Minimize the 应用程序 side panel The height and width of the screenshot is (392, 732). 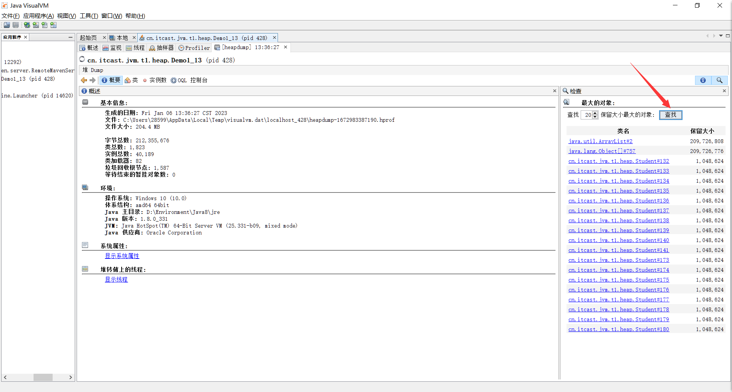71,37
